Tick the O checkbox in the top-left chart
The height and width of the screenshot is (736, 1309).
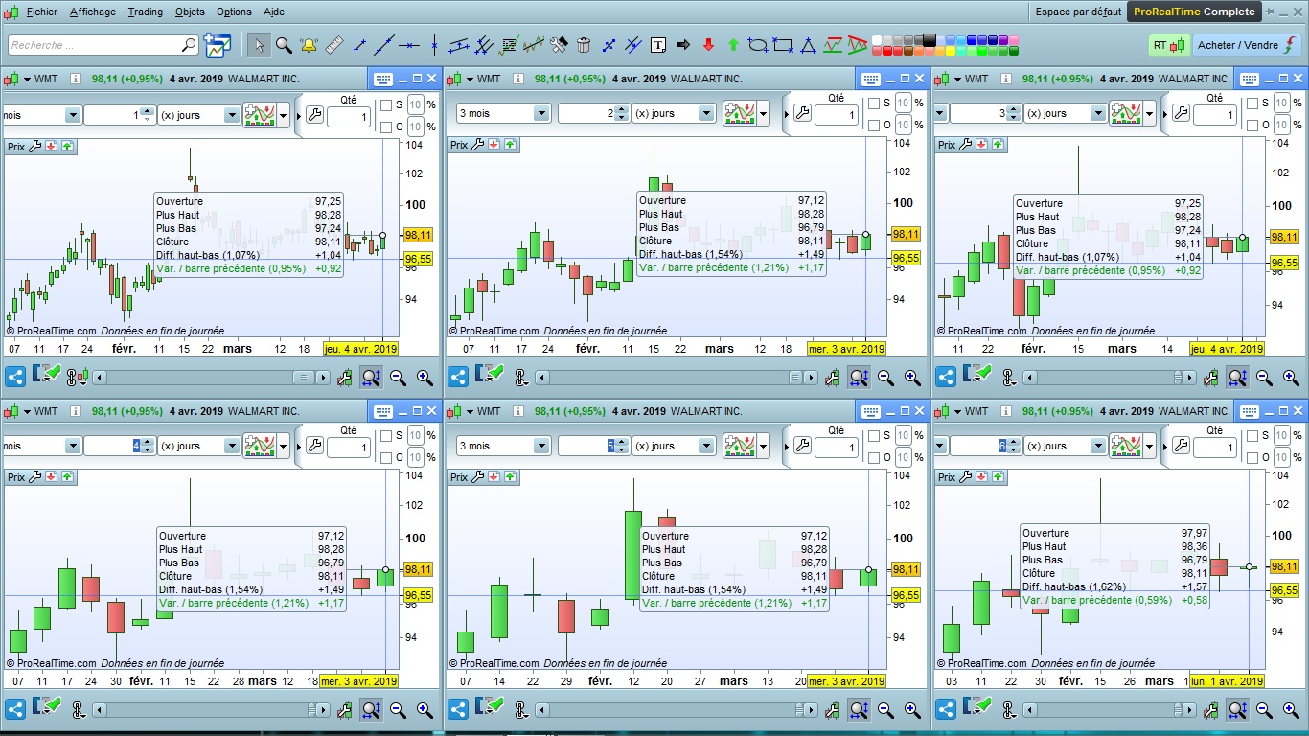385,126
